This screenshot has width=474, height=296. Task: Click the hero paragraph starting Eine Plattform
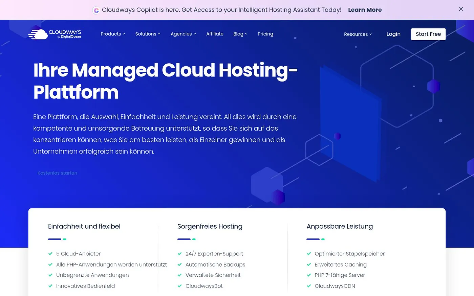coord(165,134)
